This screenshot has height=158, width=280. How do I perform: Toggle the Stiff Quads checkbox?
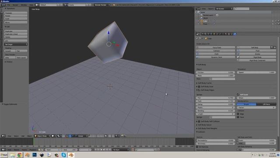238,94
